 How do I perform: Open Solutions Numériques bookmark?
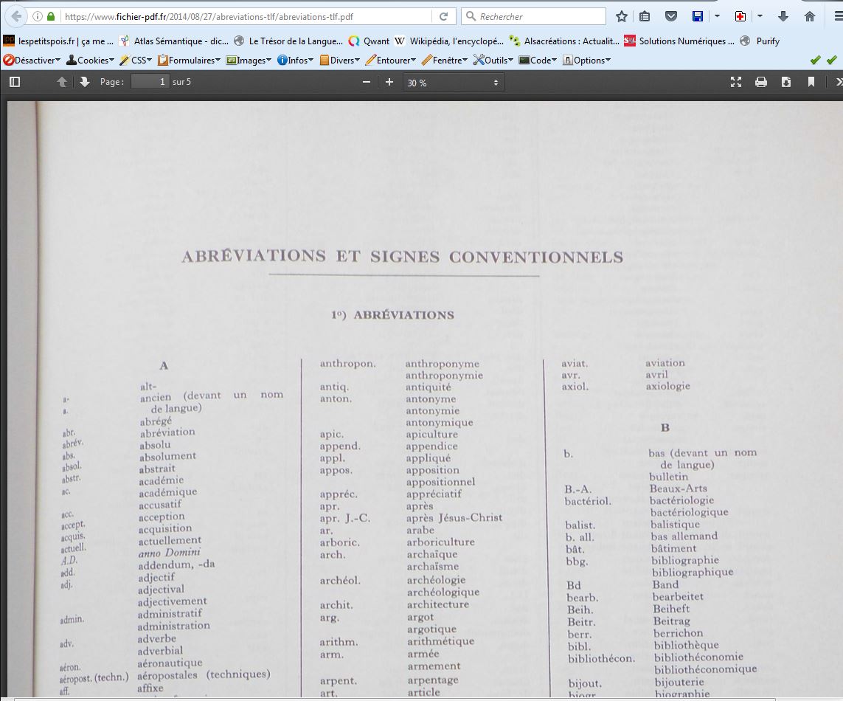click(679, 41)
